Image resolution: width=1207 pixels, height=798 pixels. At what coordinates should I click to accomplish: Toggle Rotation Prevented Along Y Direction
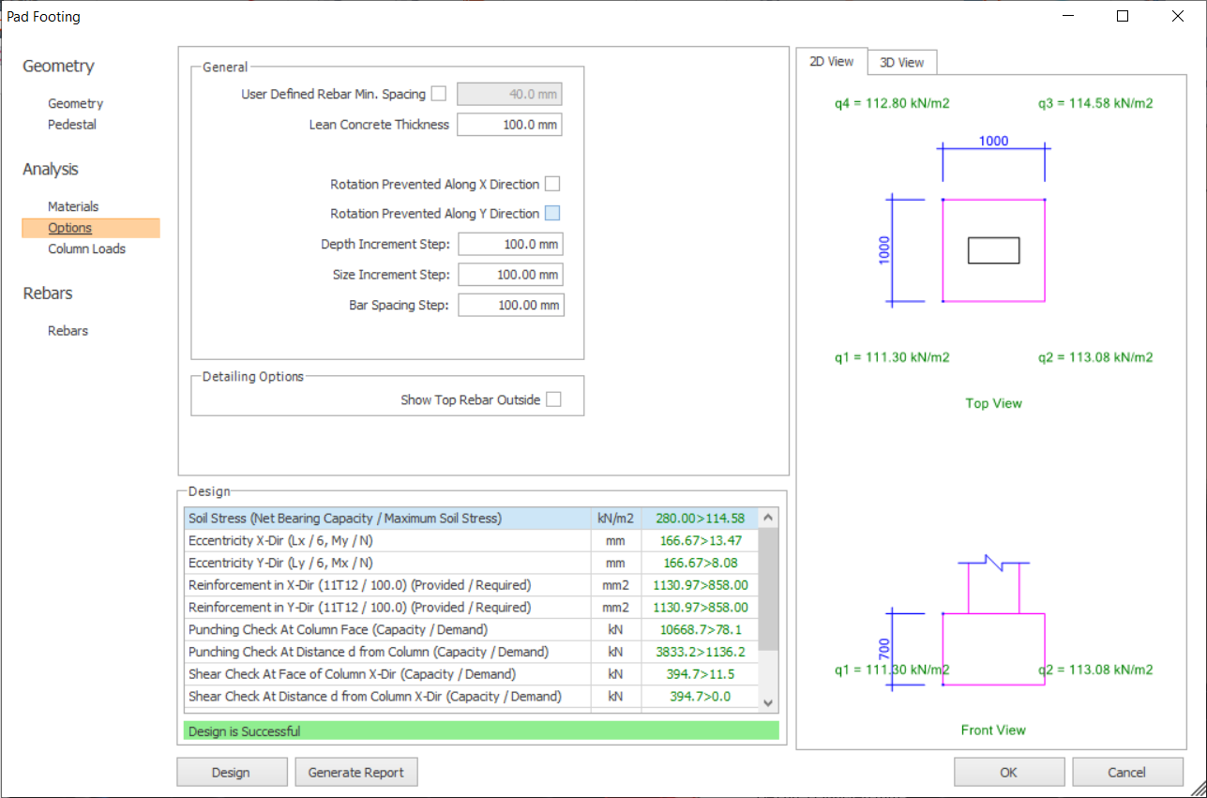552,214
